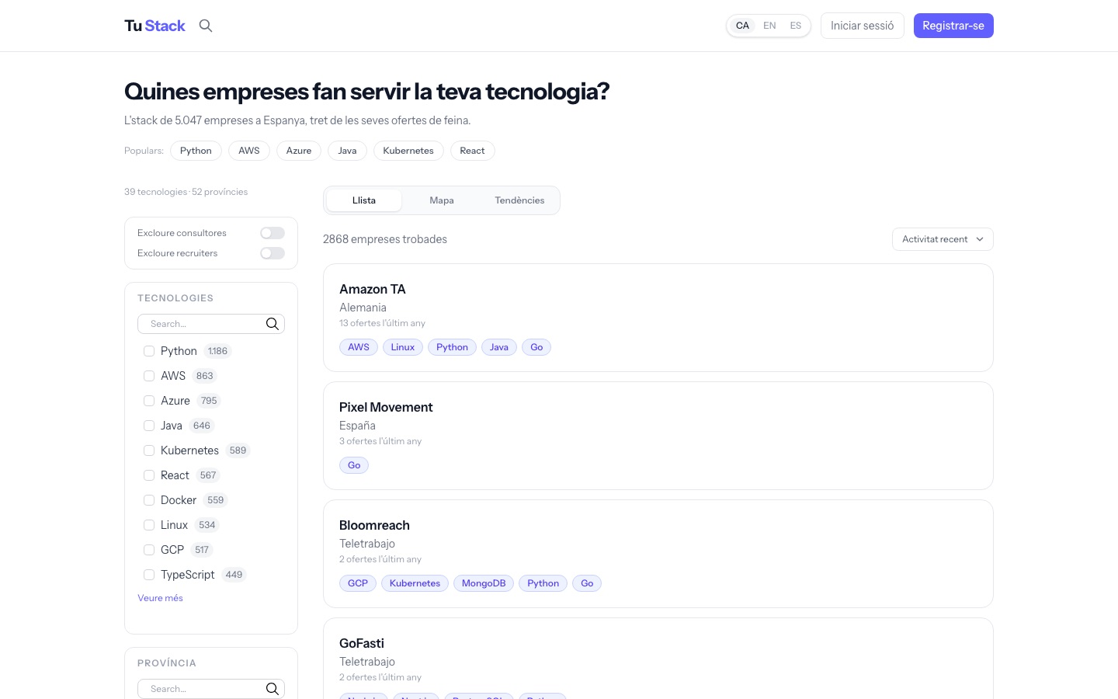The width and height of the screenshot is (1118, 699).
Task: Enable the TypeScript filter checkbox
Action: click(x=149, y=575)
